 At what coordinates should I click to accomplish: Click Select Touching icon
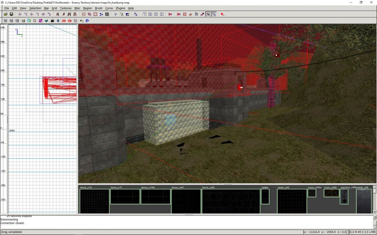coord(63,14)
